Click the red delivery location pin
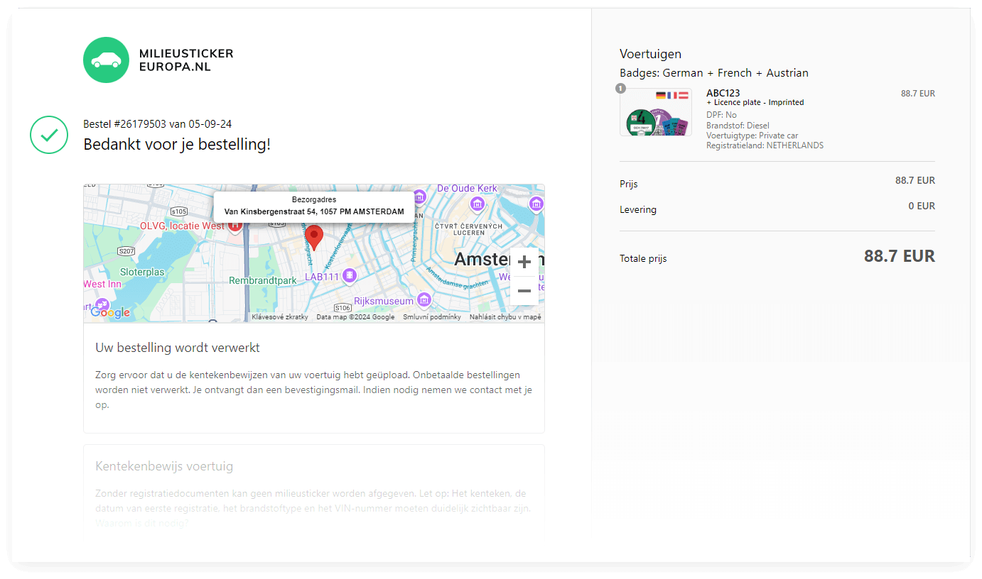This screenshot has height=579, width=982. pyautogui.click(x=314, y=237)
